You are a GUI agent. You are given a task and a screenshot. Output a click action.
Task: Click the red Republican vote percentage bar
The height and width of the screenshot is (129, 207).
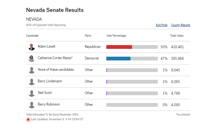click(x=119, y=47)
